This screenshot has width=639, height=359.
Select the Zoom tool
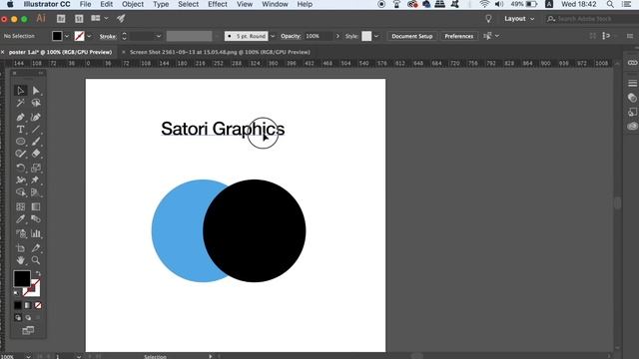(36, 260)
